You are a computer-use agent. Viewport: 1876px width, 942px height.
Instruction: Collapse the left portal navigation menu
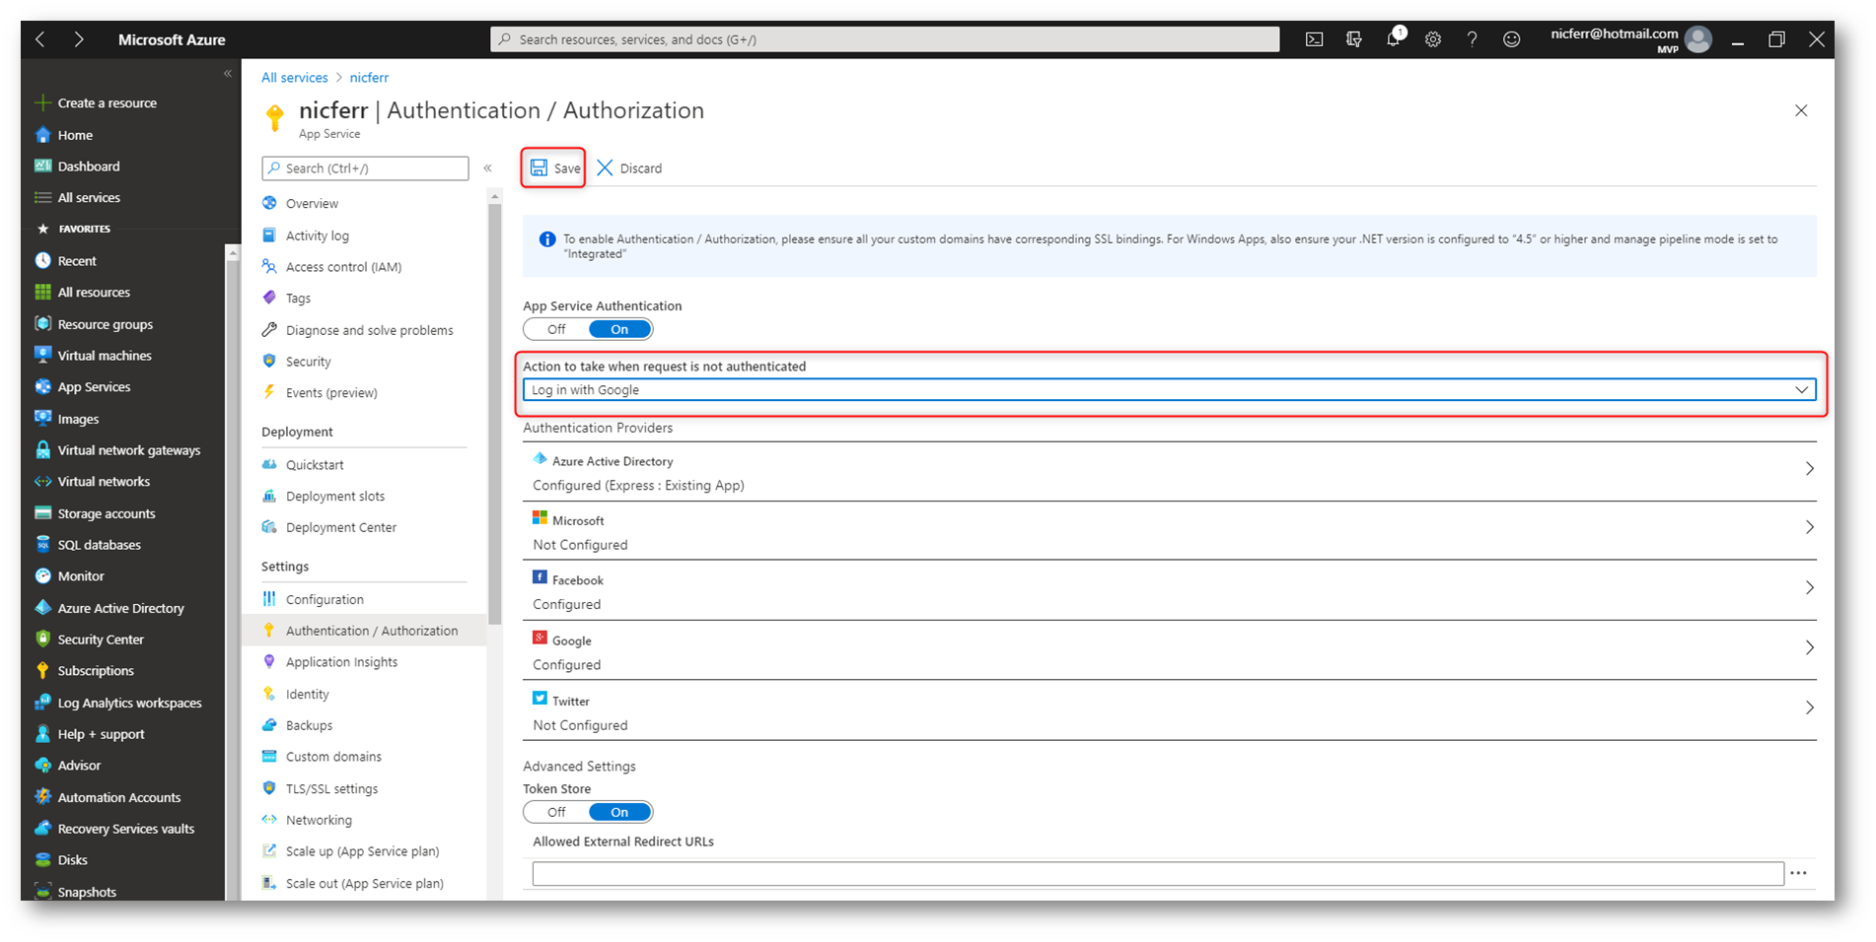tap(228, 74)
